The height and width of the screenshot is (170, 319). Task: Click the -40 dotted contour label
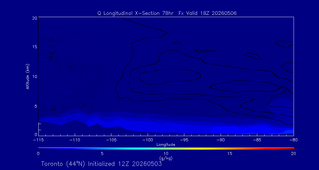click(x=70, y=67)
